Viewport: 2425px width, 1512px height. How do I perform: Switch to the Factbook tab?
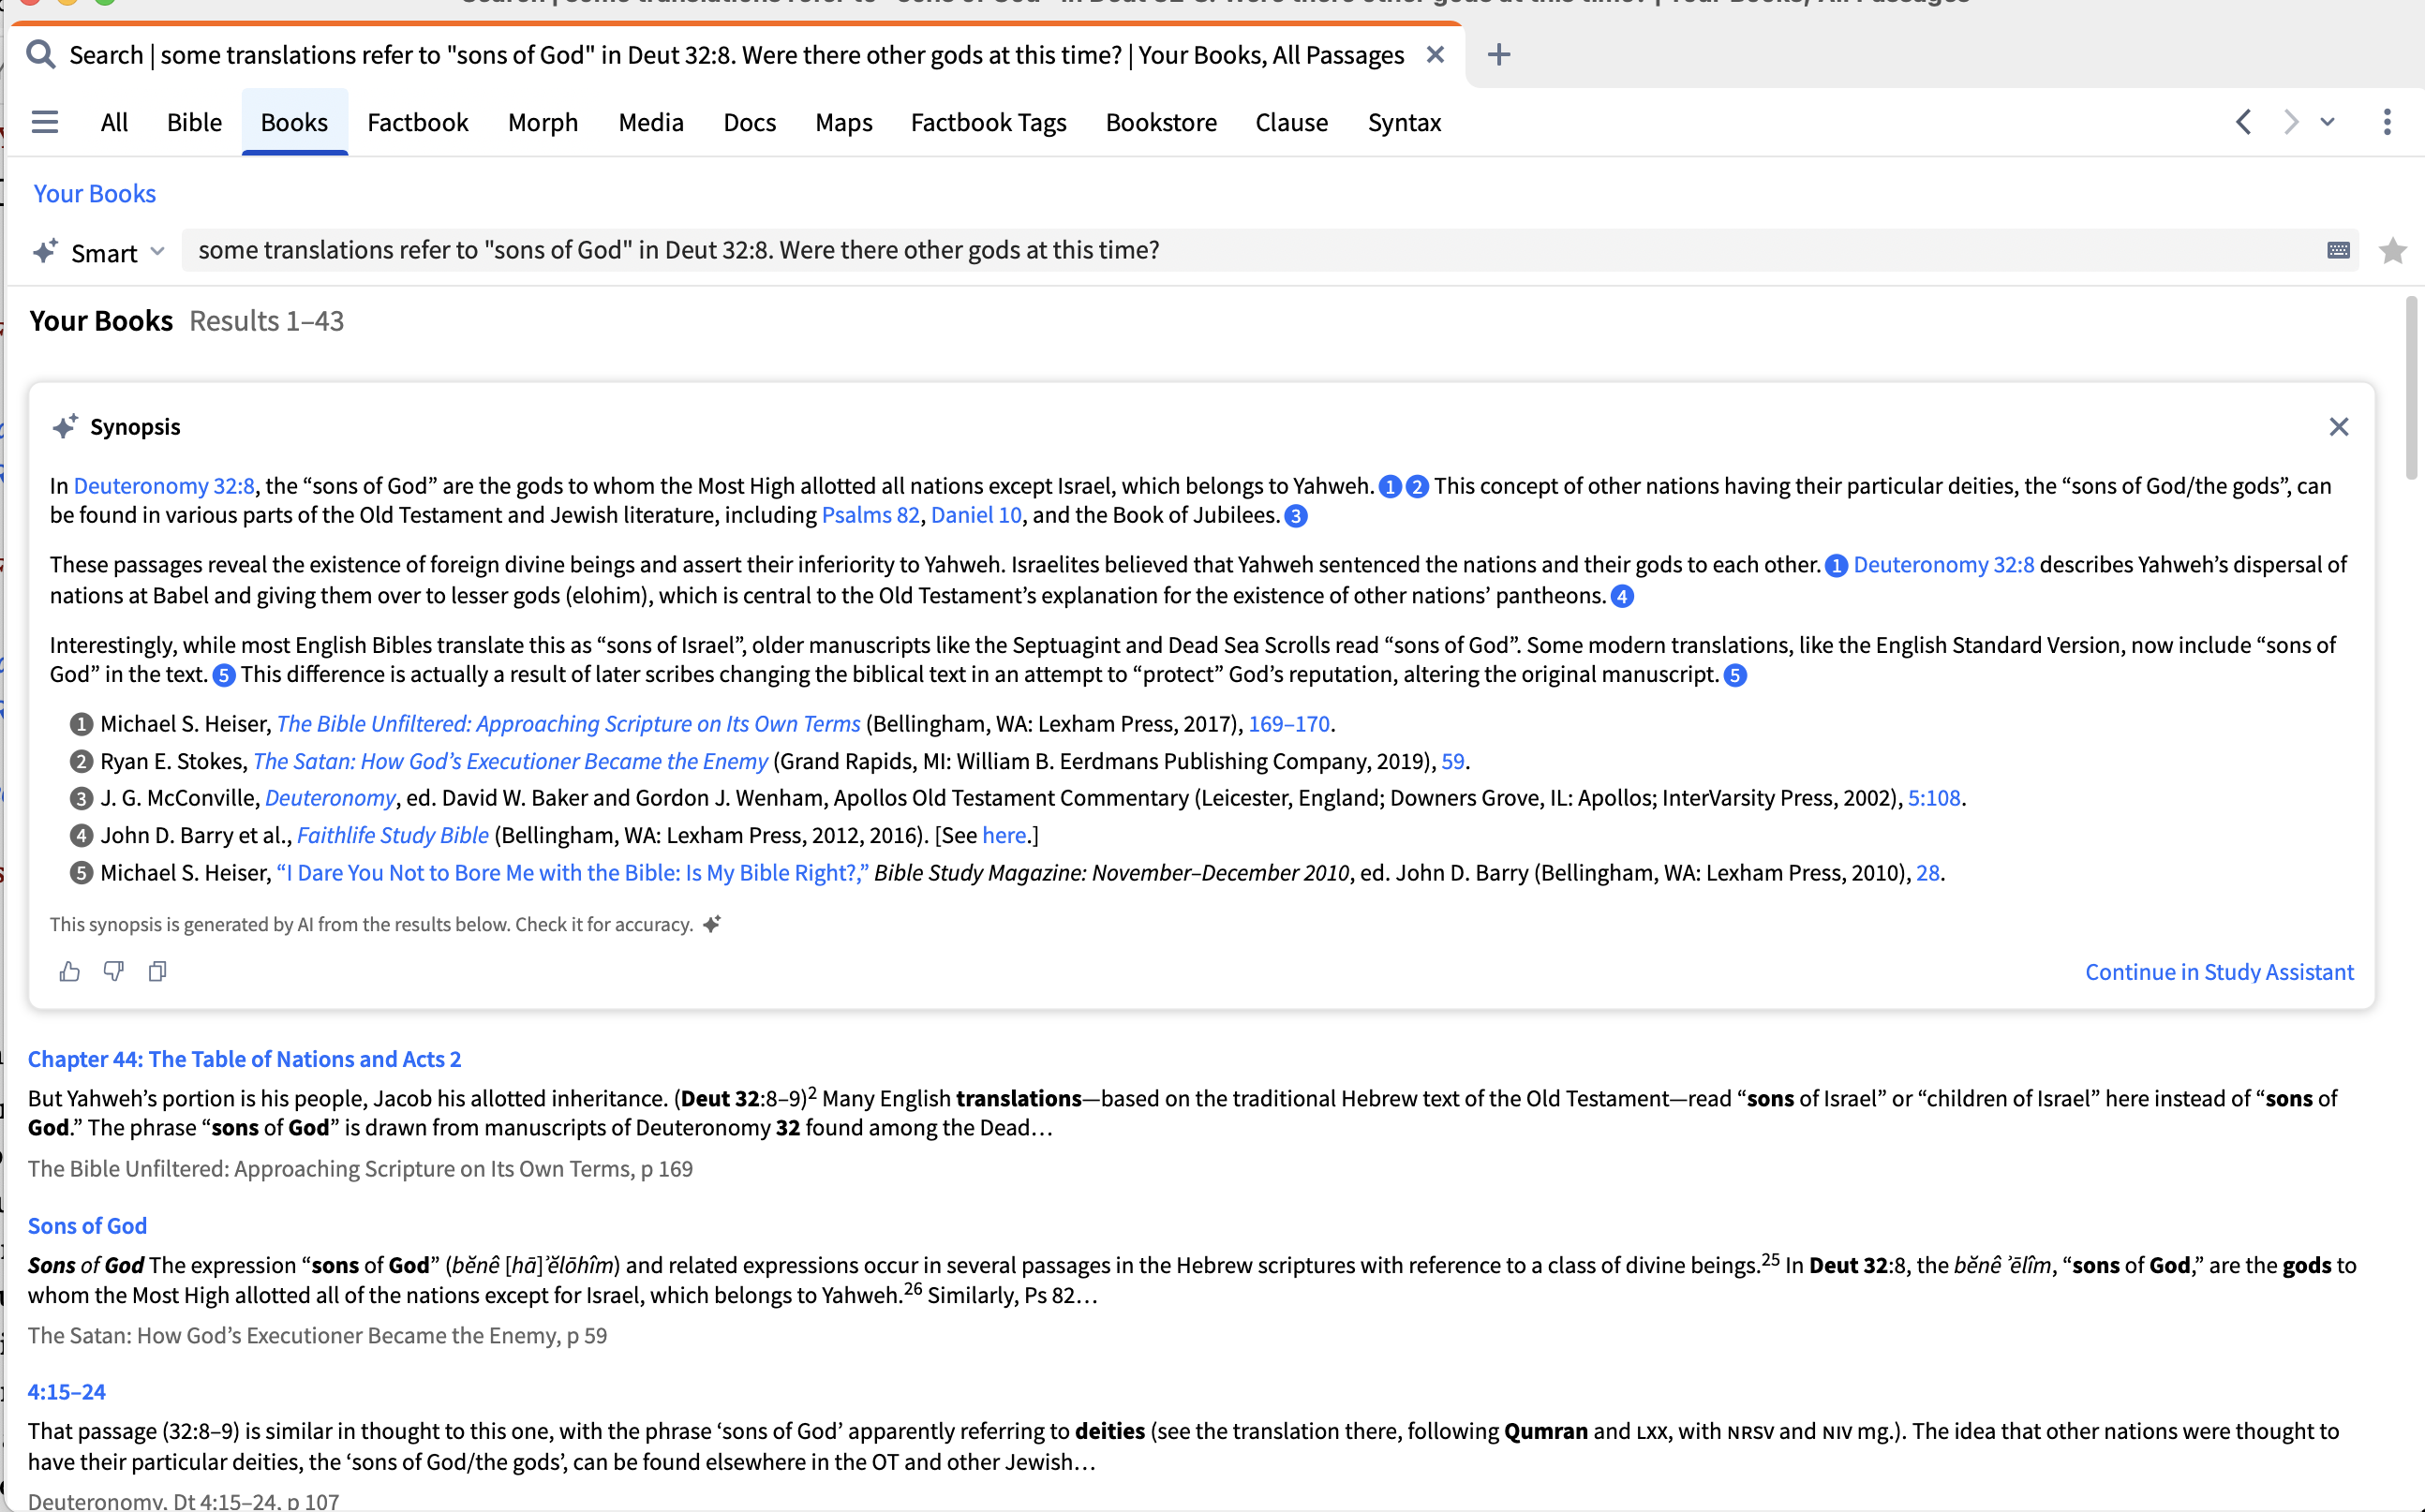point(417,122)
